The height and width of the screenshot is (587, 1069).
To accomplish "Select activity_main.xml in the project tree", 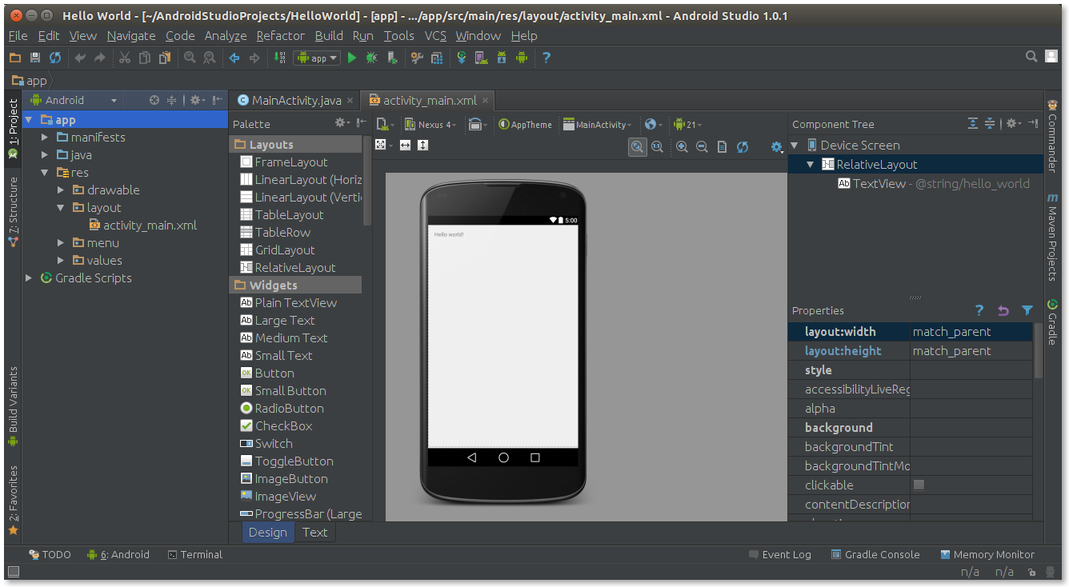I will (x=148, y=225).
